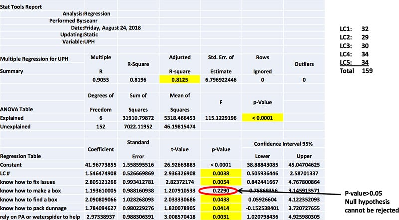The image size is (399, 220).
Task: Click standard error 1.028268093
Action: click(138, 200)
